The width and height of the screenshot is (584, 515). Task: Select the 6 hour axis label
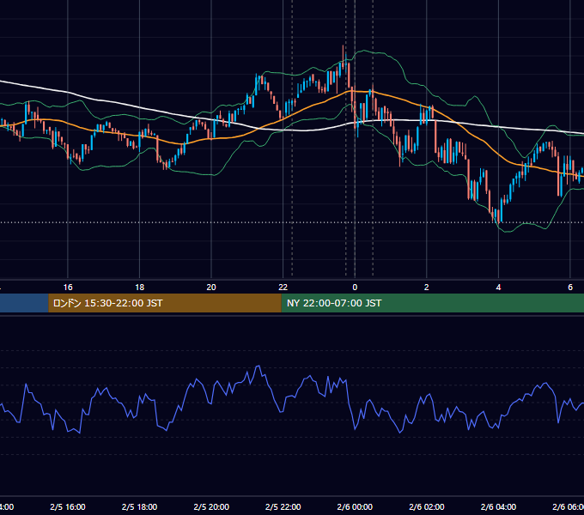[570, 288]
